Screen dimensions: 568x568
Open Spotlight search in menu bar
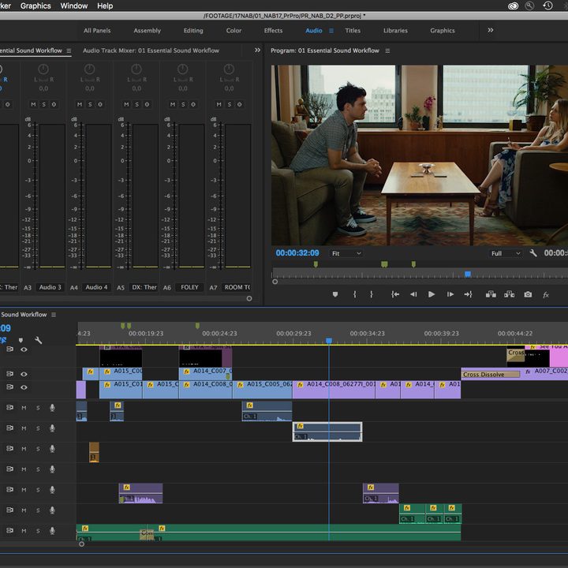point(529,6)
